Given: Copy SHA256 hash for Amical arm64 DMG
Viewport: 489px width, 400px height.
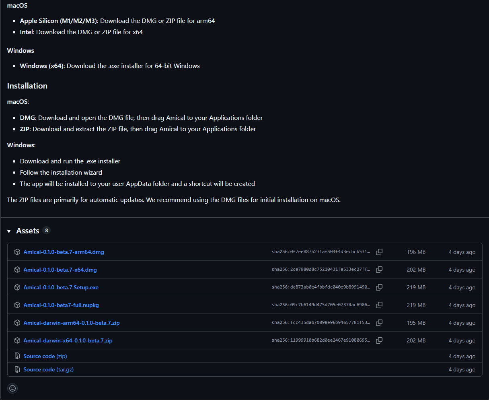Looking at the screenshot, I should tap(379, 252).
